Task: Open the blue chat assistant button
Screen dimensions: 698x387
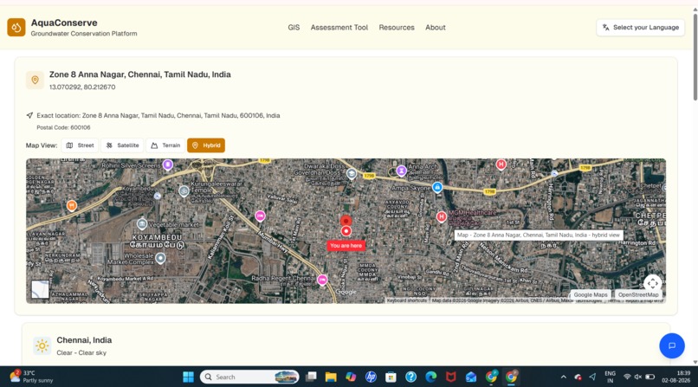Action: tap(672, 345)
